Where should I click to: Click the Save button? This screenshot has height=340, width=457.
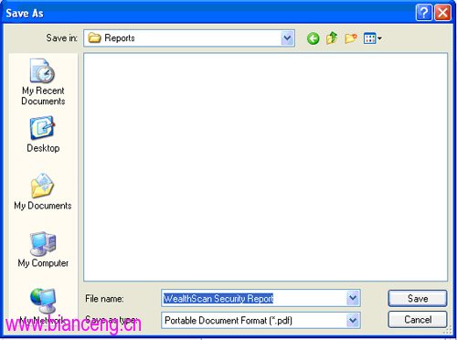pos(418,298)
